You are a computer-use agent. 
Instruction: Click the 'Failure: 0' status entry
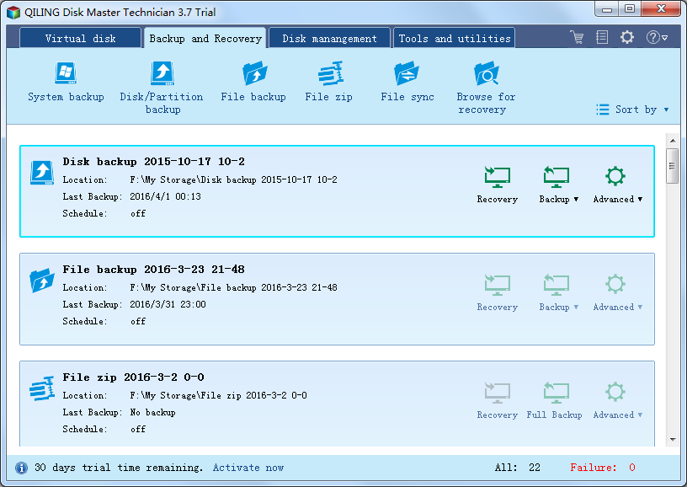[603, 468]
